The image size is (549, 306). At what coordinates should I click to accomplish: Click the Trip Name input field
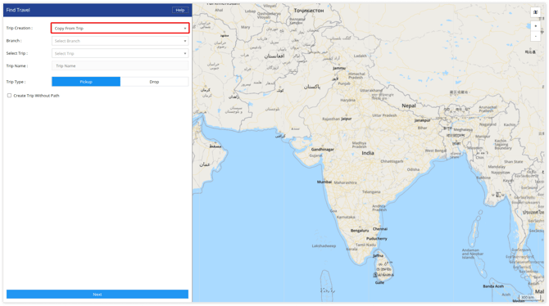(120, 65)
